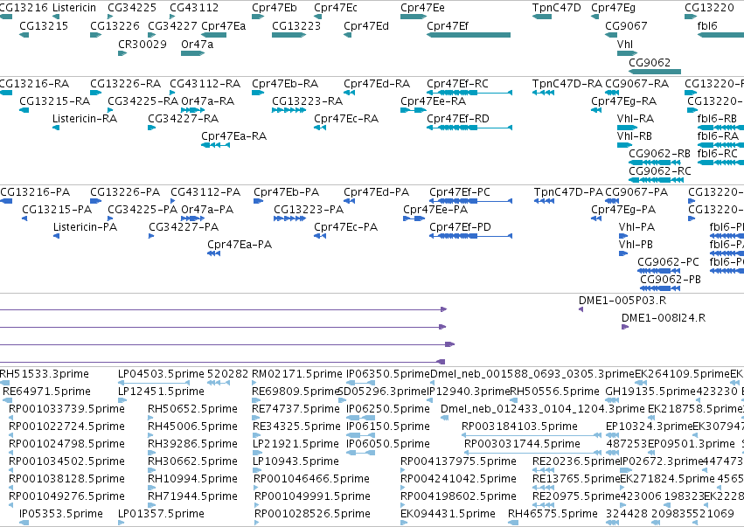This screenshot has height=527, width=744.
Task: Click cDNA RH50556.5prime label
Action: [554, 392]
